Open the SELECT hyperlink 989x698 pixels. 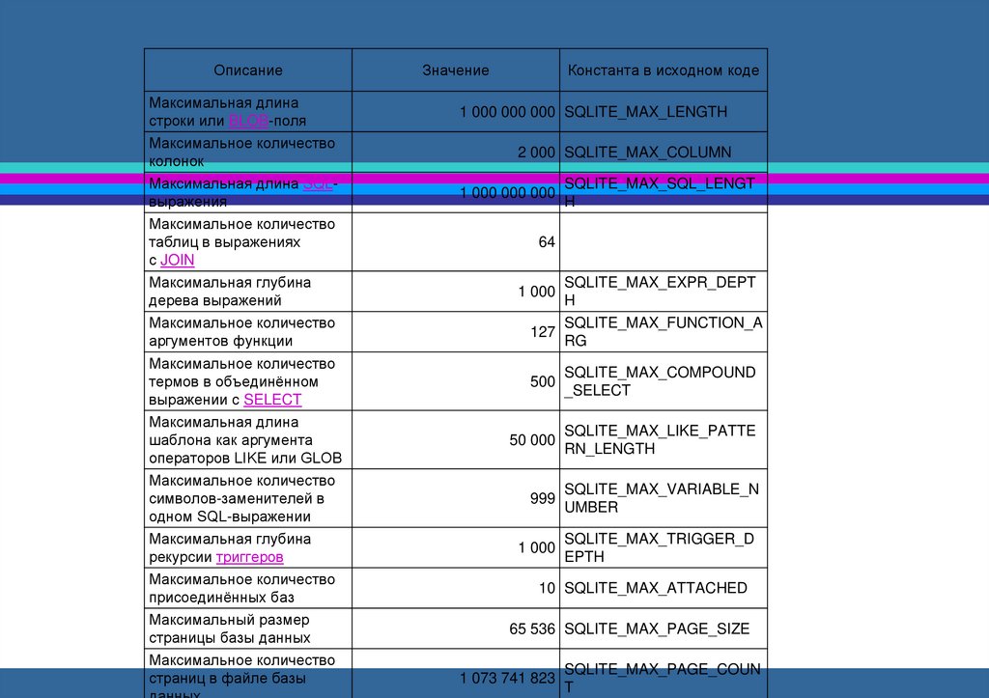point(272,400)
